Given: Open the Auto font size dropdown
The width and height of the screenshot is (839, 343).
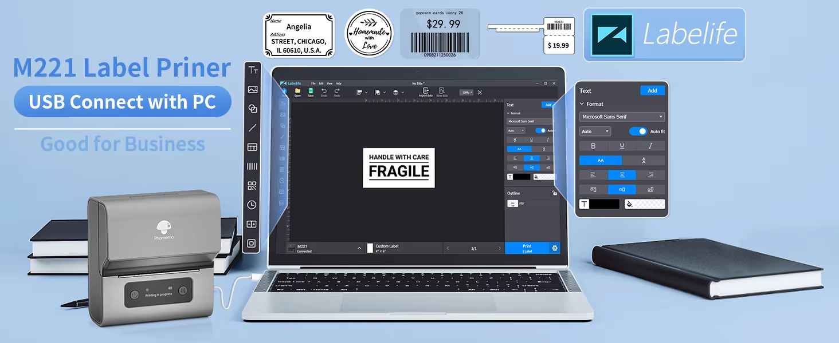Looking at the screenshot, I should click(x=595, y=131).
